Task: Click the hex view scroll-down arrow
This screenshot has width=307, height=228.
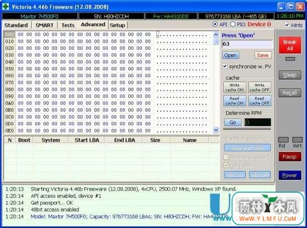Action: tap(216, 130)
